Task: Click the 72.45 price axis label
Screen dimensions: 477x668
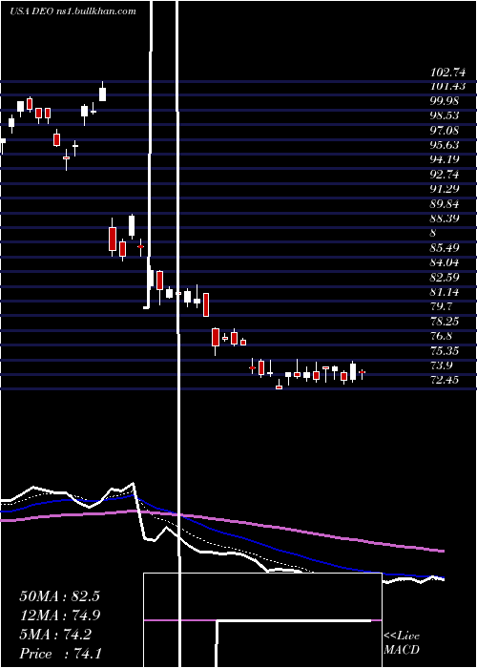Action: coord(446,380)
